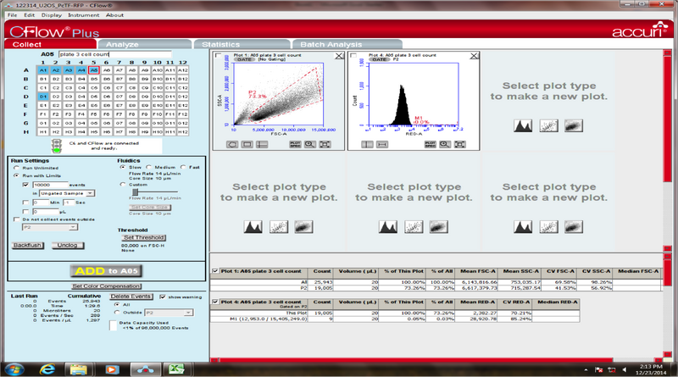Open the P2 dropdown beside Outside
This screenshot has height=377, width=678.
coord(169,313)
